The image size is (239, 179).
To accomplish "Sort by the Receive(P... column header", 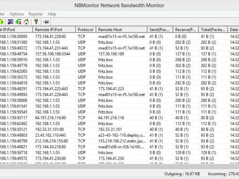I will (186, 30).
